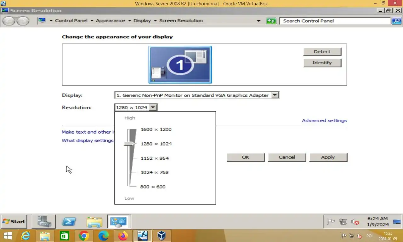Launch Google Chrome from the host taskbar
The image size is (403, 242).
(84, 236)
